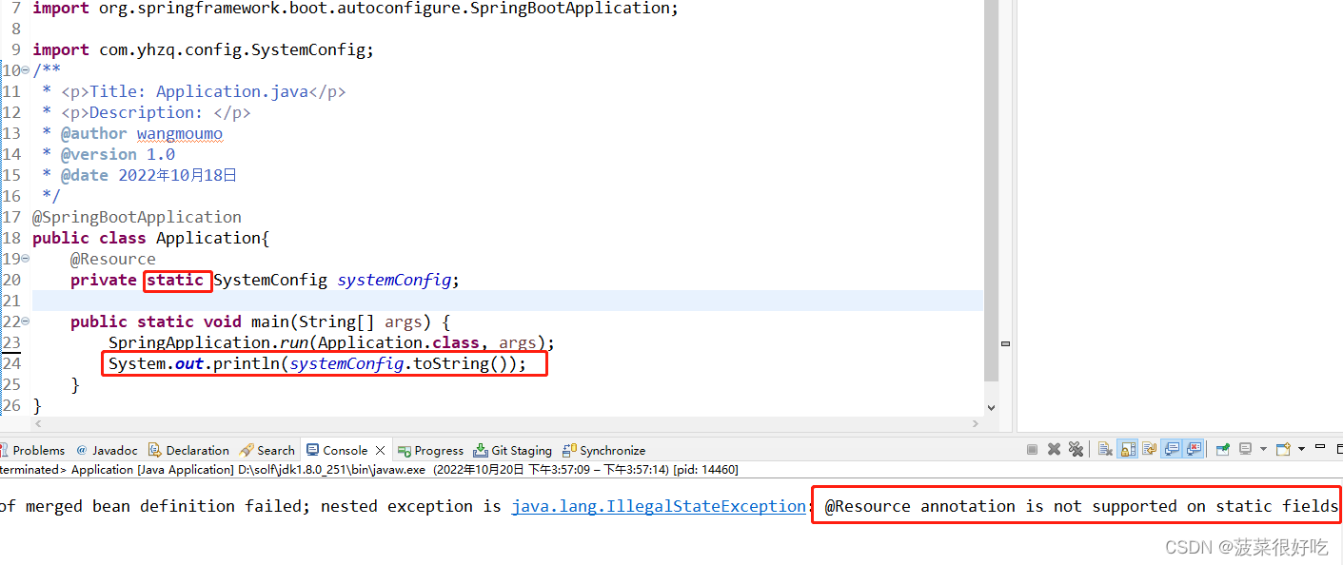The width and height of the screenshot is (1343, 565).
Task: Click the Search tab label
Action: [274, 449]
